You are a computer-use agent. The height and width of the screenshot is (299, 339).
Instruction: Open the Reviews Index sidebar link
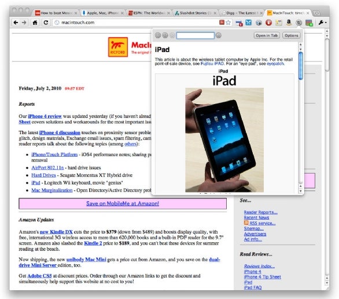pos(259,266)
